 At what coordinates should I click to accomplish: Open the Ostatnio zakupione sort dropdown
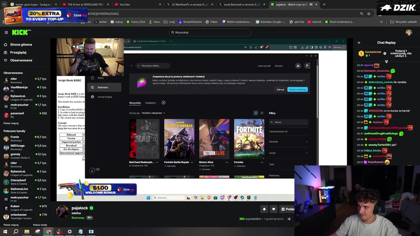point(153,113)
